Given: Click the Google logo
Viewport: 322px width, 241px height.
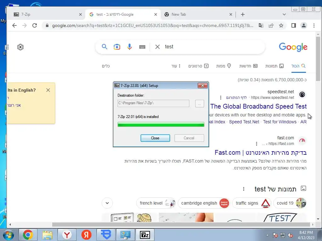Looking at the screenshot, I should (293, 47).
